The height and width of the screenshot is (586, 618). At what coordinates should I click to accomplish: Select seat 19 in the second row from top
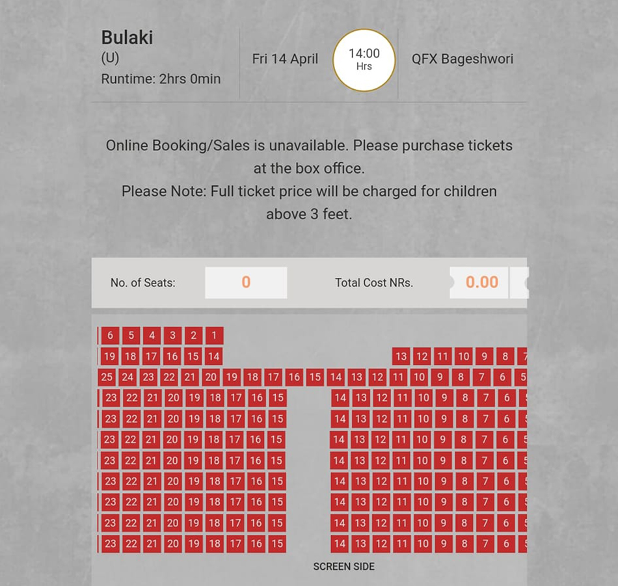109,356
